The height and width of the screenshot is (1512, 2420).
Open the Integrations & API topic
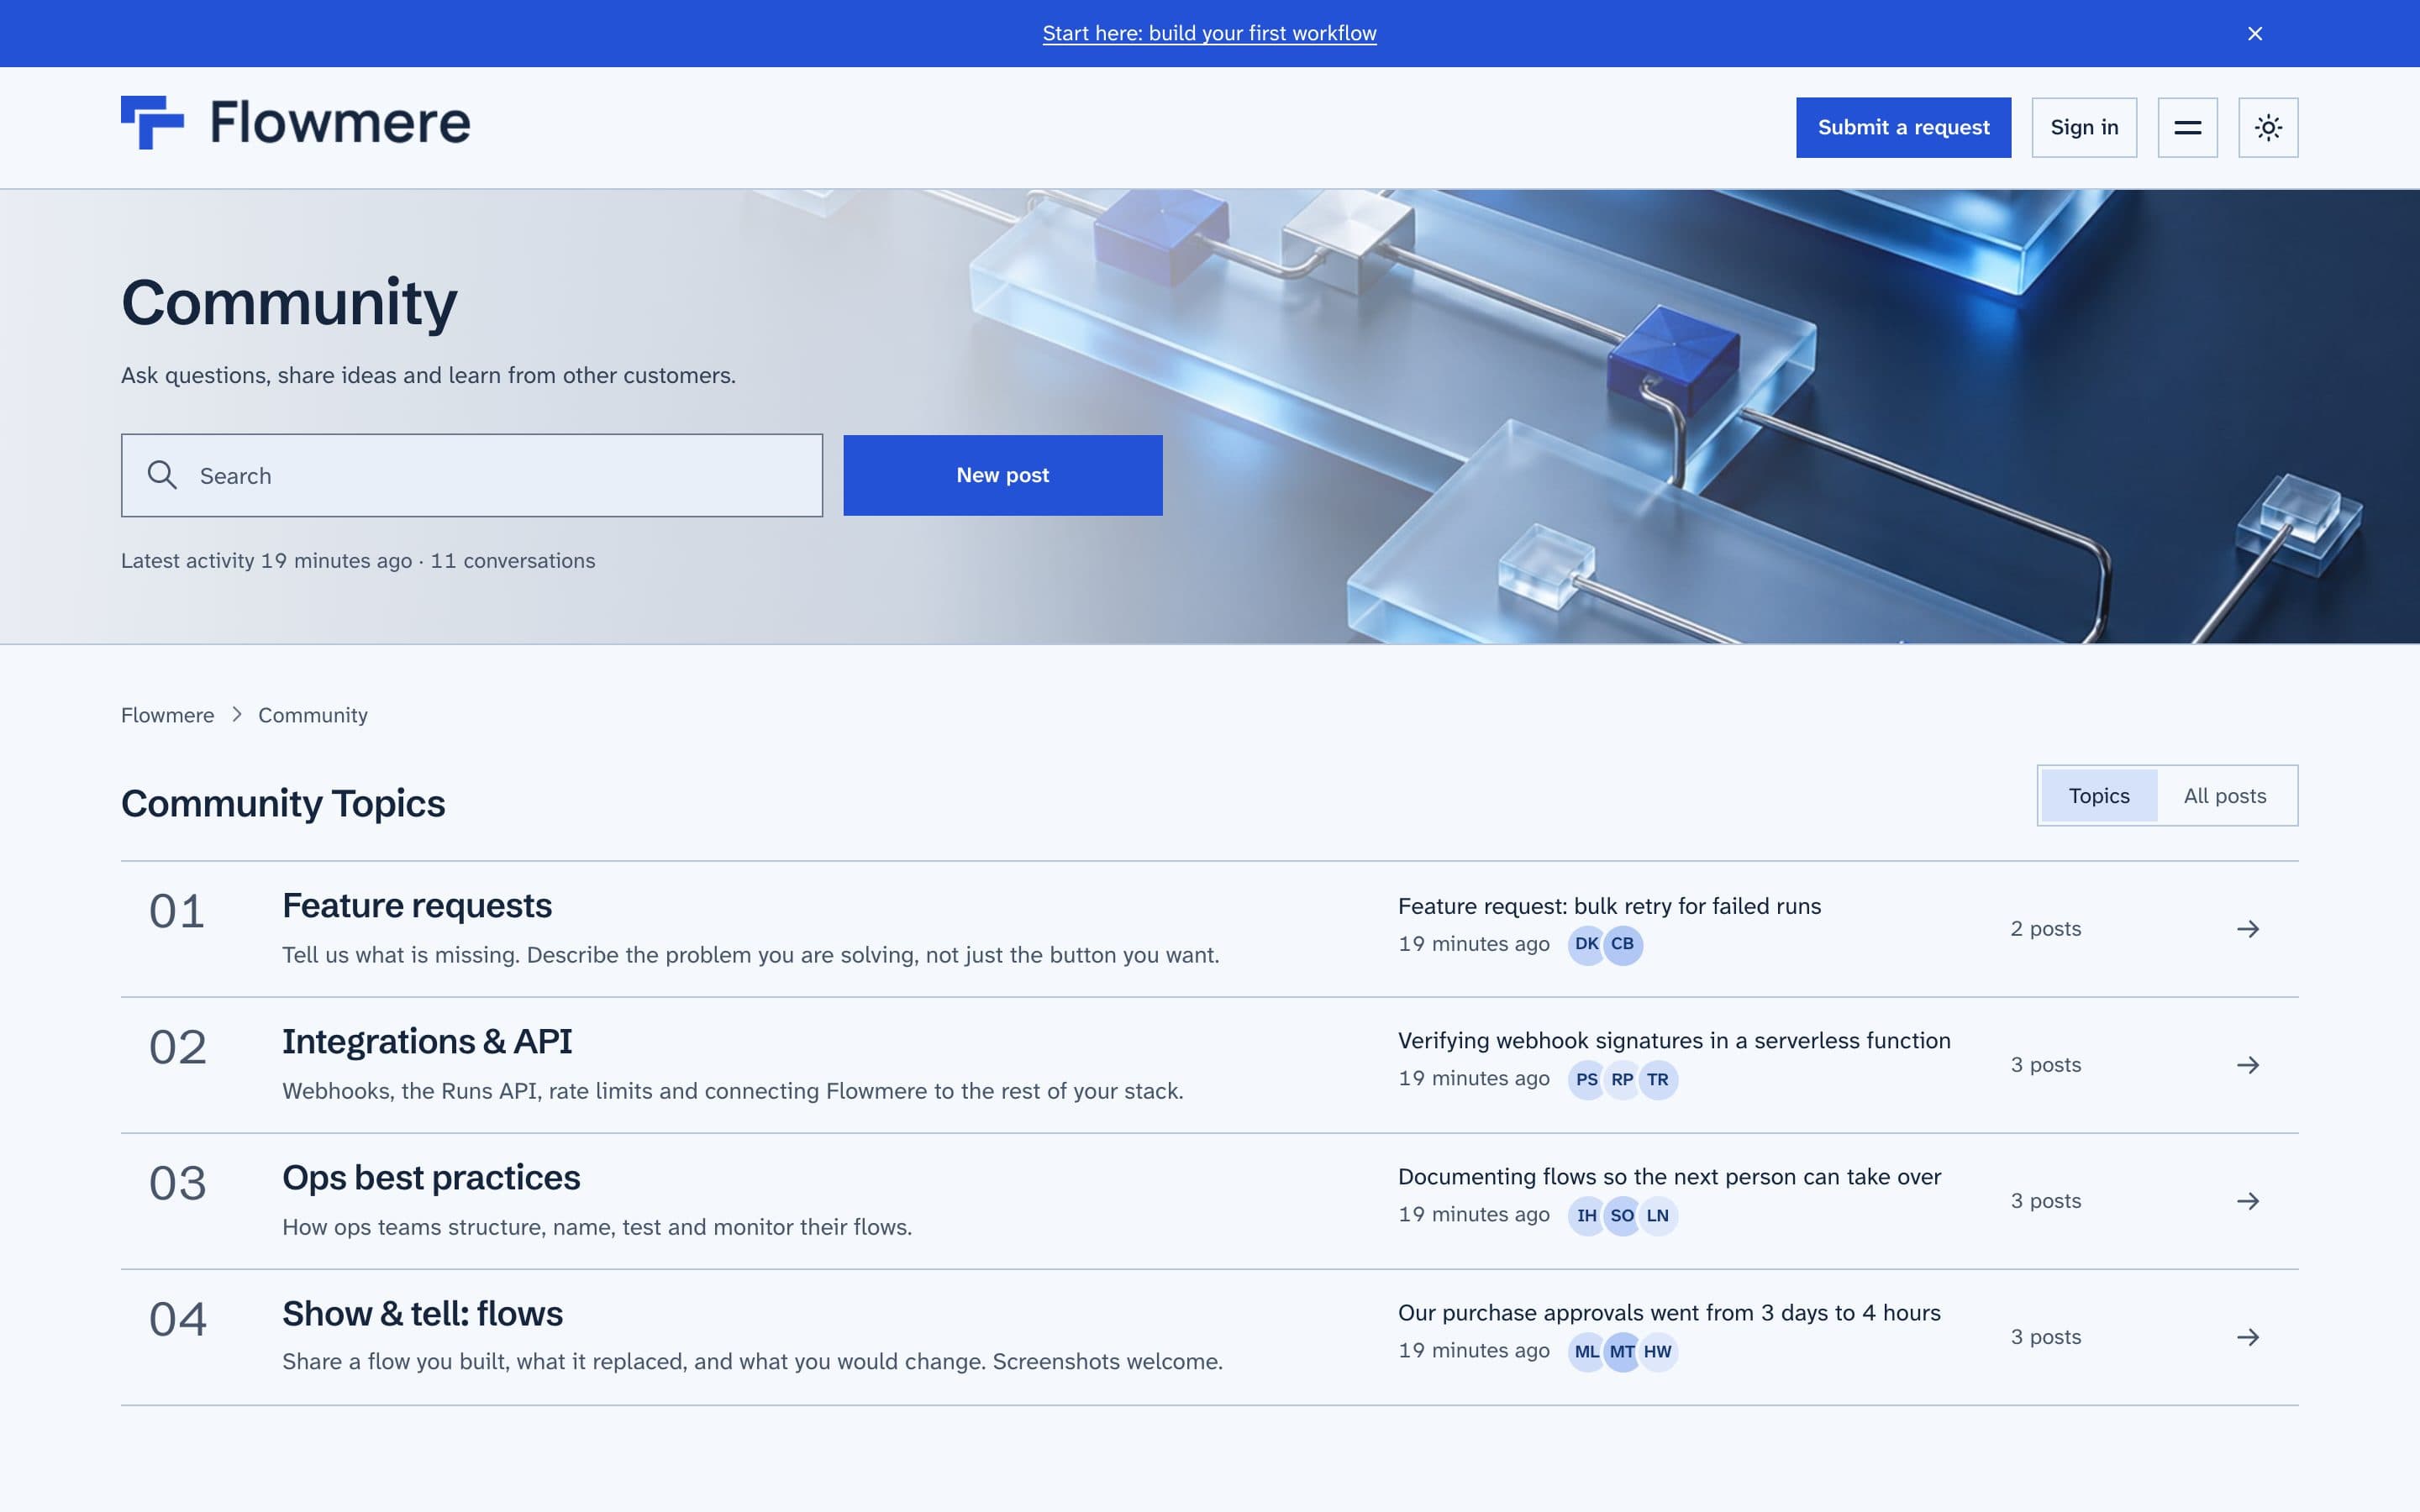(x=427, y=1041)
